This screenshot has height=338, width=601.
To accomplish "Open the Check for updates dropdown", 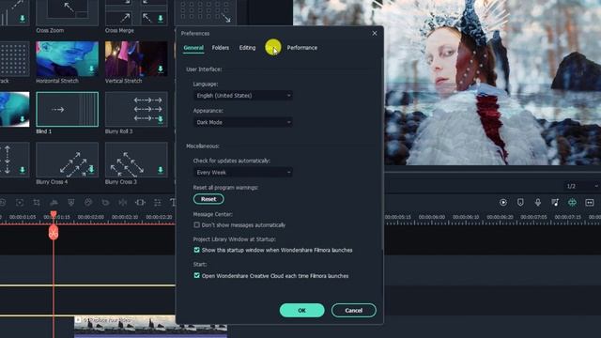I will [242, 173].
